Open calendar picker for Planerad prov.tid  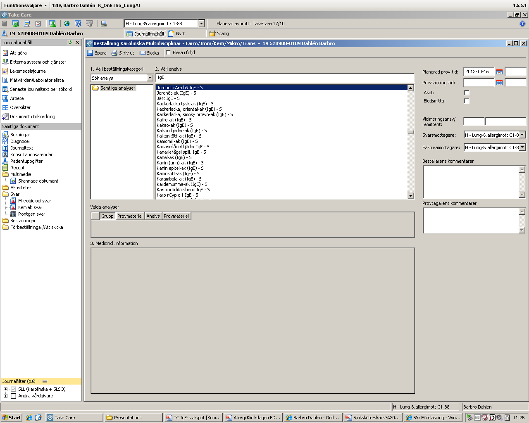(499, 72)
